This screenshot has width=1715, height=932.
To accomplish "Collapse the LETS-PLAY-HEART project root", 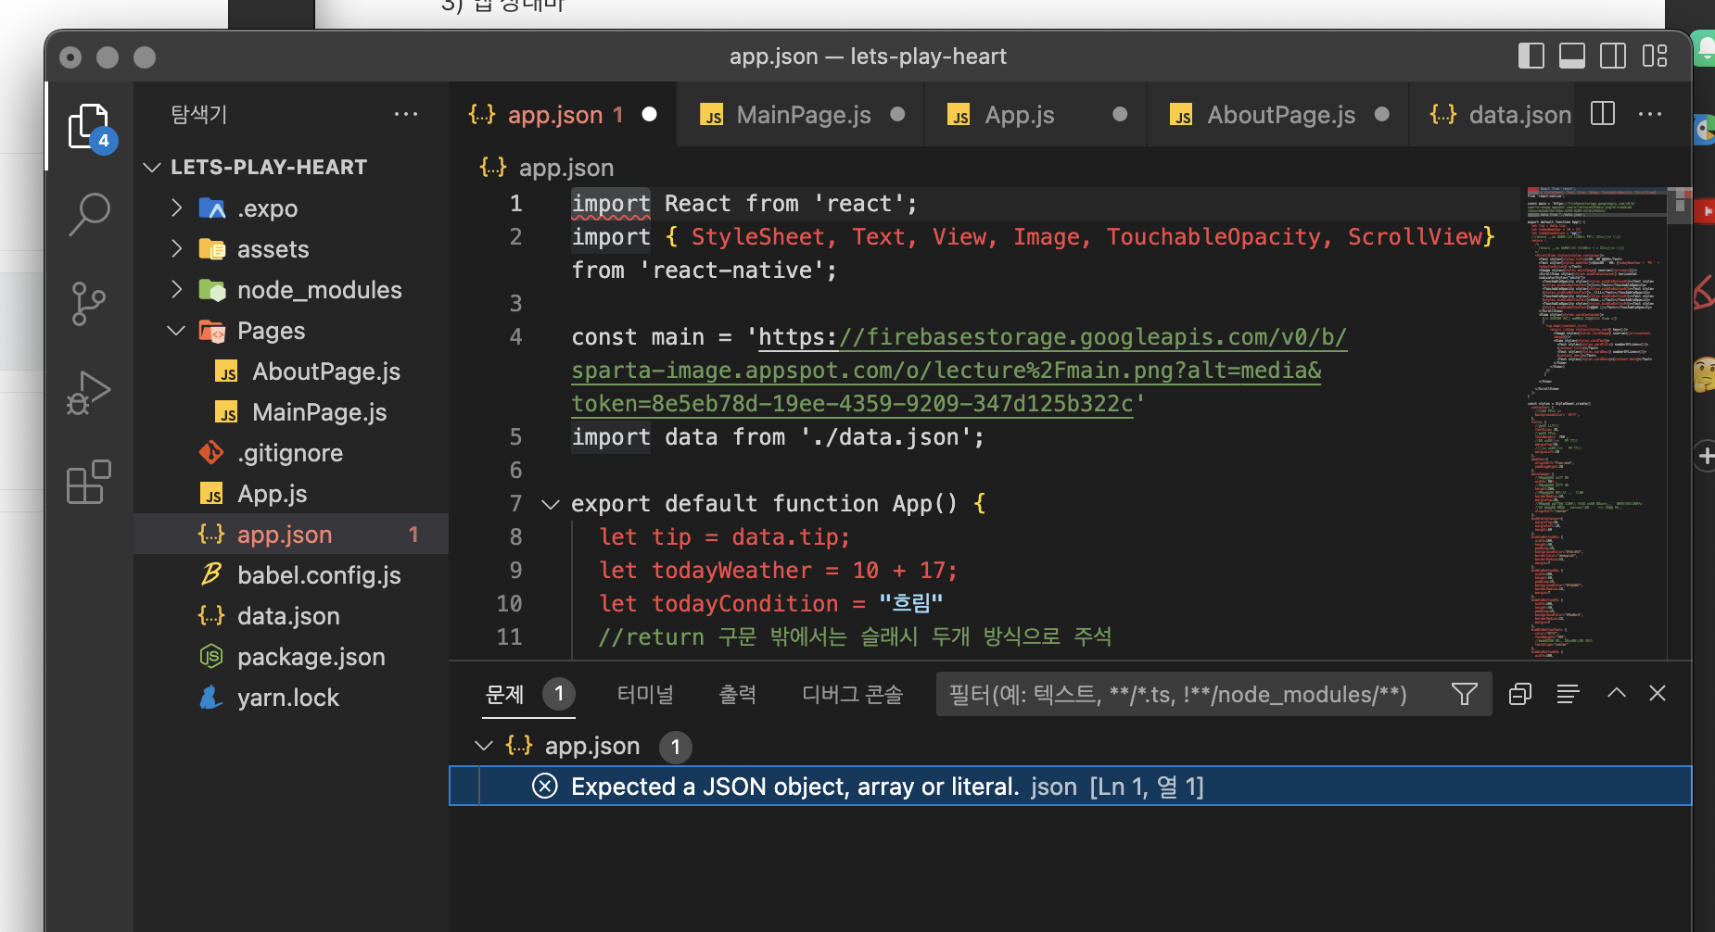I will 153,168.
